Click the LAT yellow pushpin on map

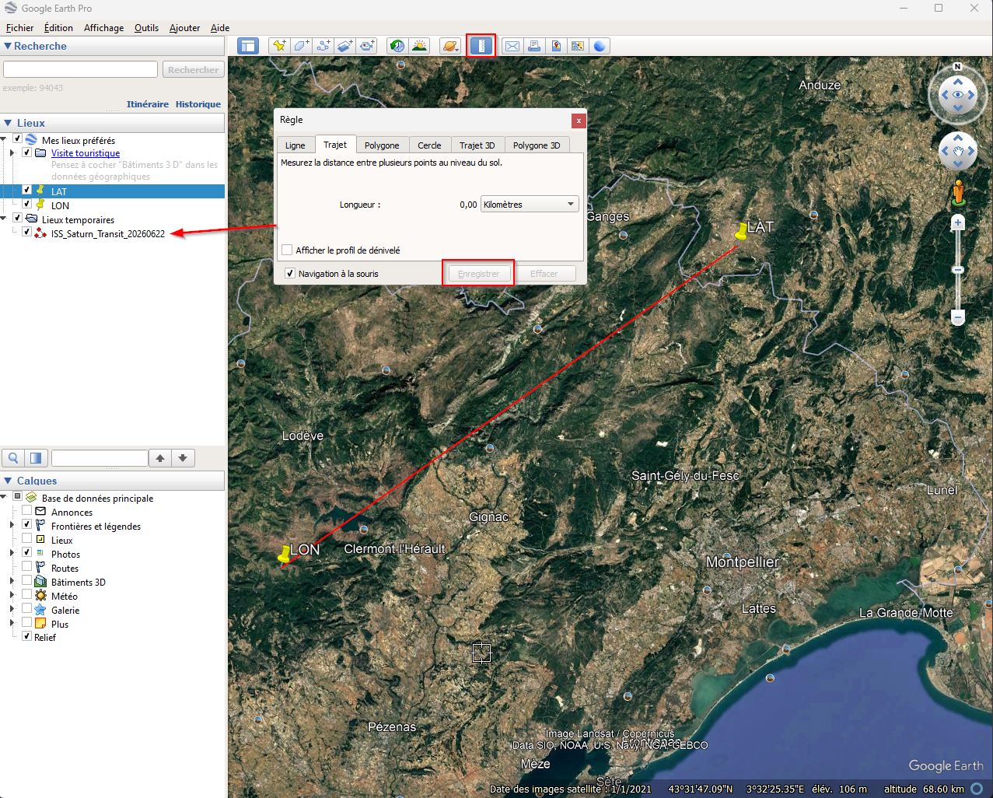(x=741, y=231)
